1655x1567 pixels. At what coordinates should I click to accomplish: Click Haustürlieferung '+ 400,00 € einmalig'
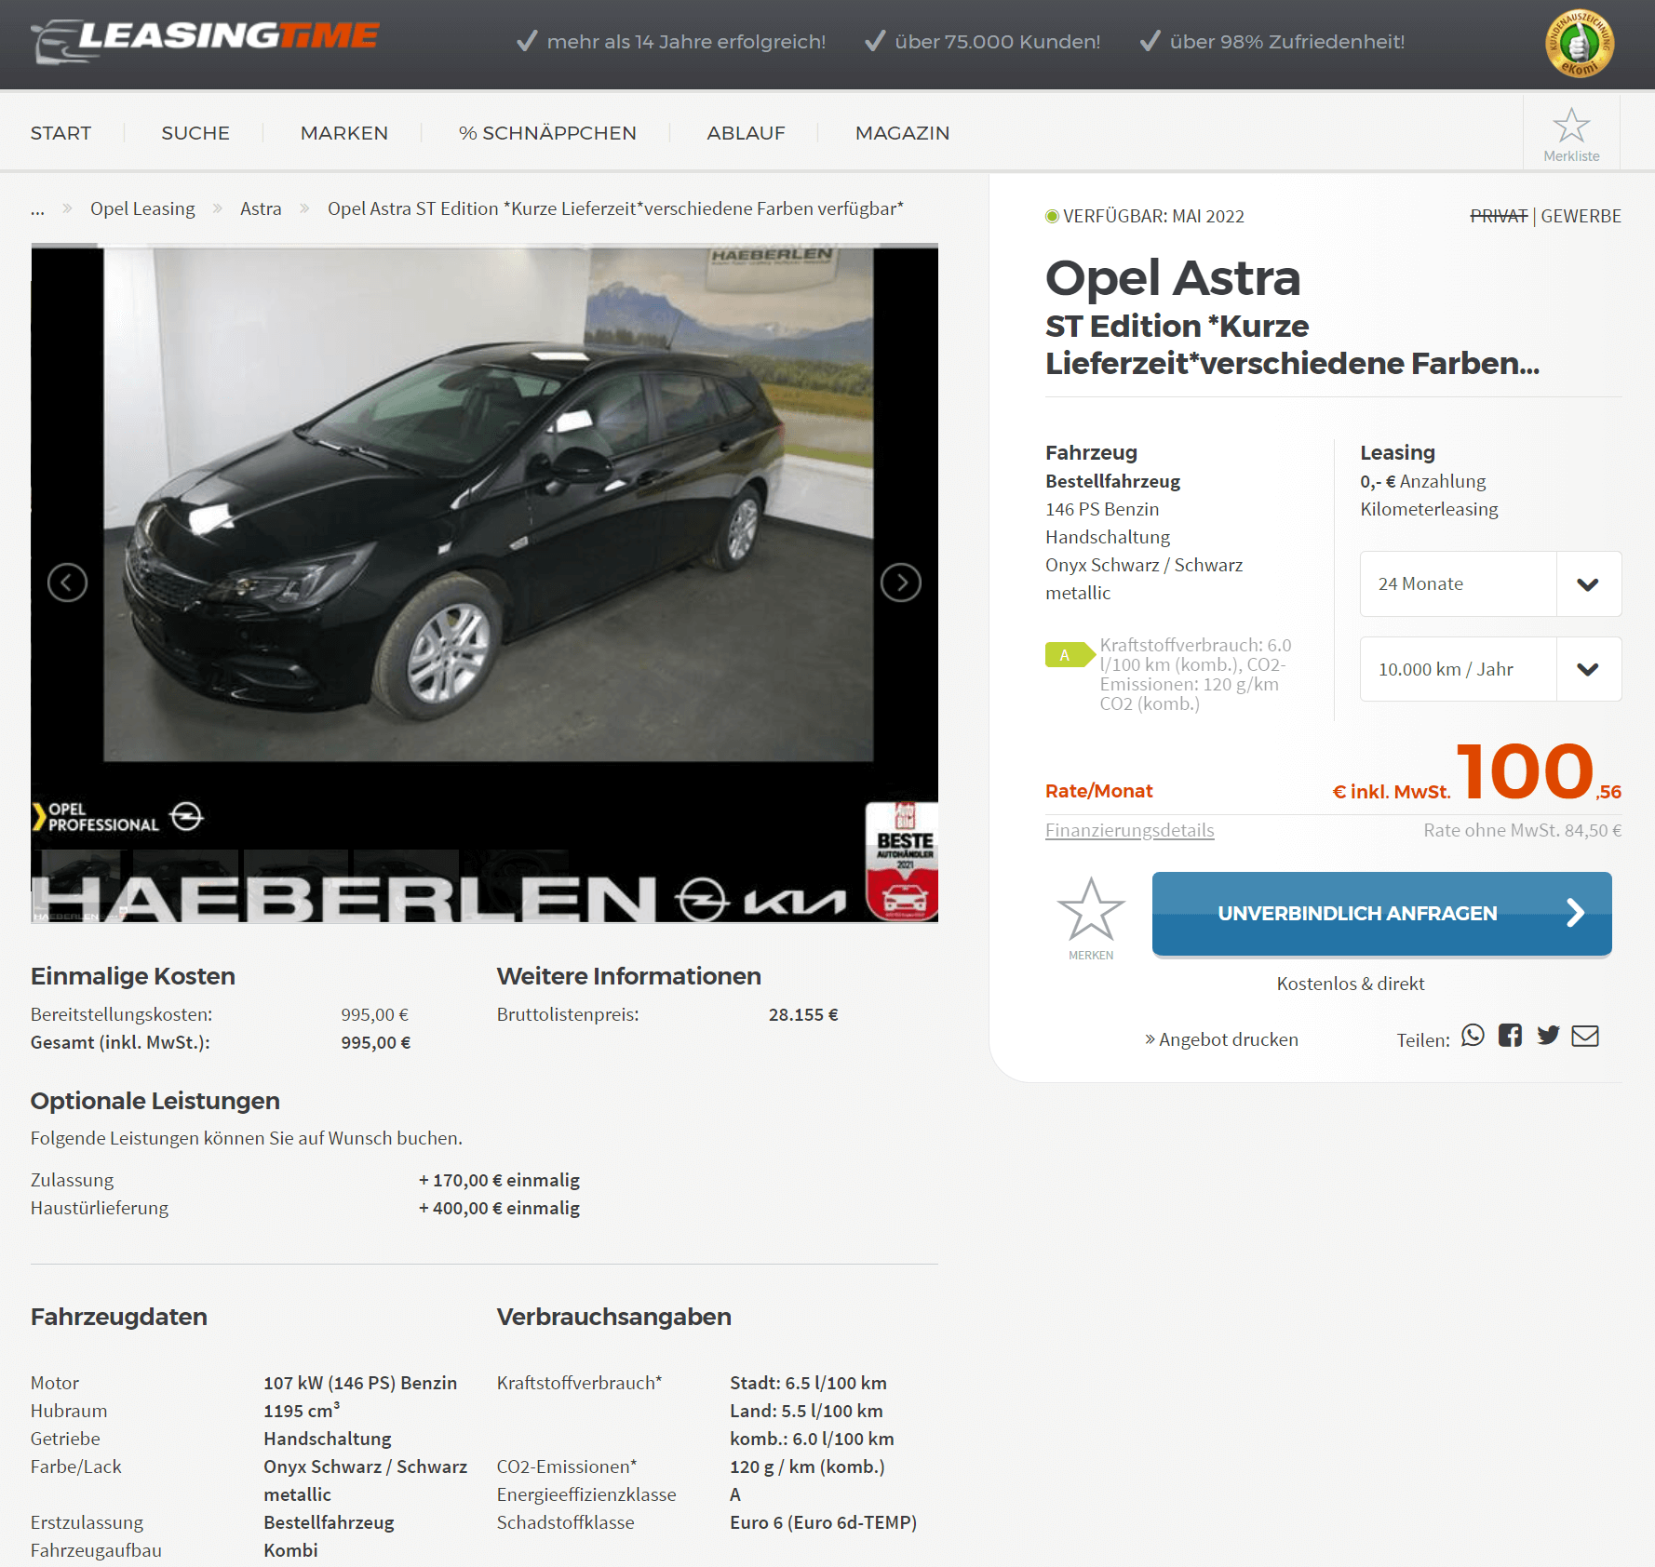point(499,1208)
